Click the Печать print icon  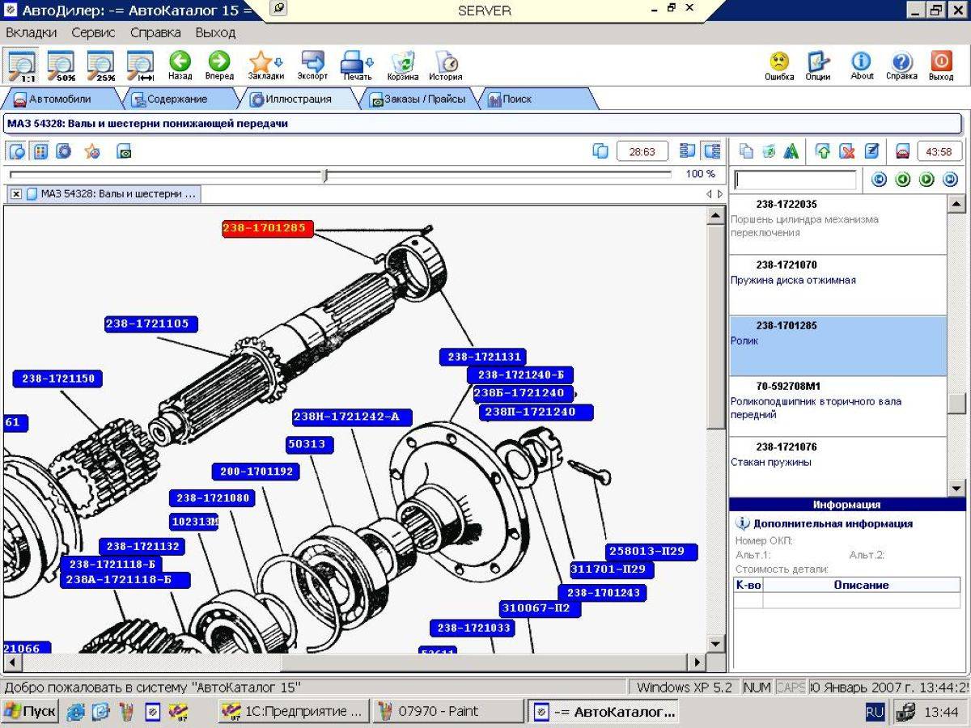click(x=357, y=66)
